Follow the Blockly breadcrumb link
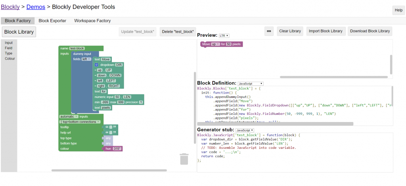 point(10,7)
